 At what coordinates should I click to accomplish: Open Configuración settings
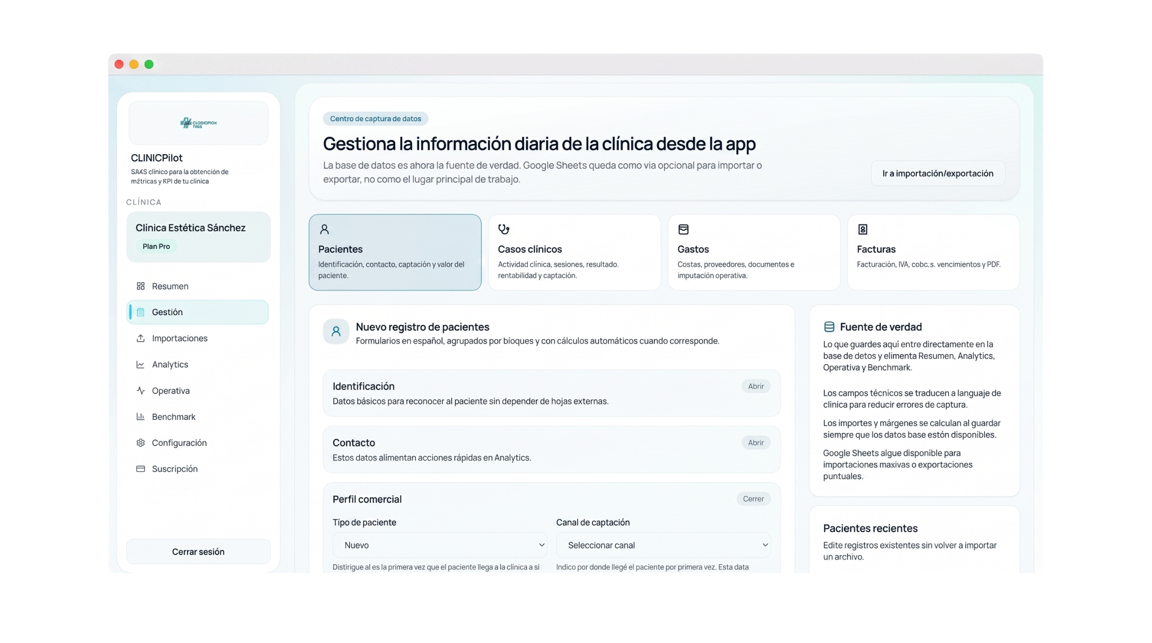[x=198, y=443]
